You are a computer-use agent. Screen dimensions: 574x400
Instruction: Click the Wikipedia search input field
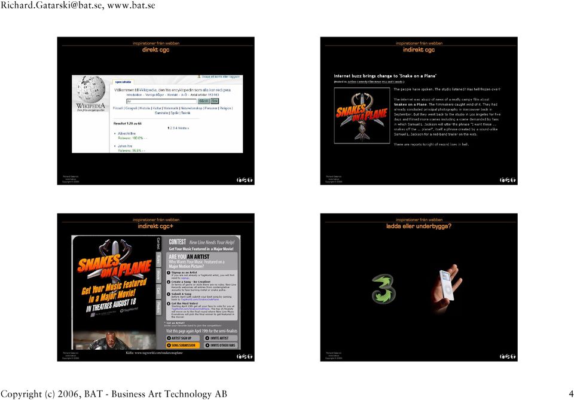tap(161, 102)
